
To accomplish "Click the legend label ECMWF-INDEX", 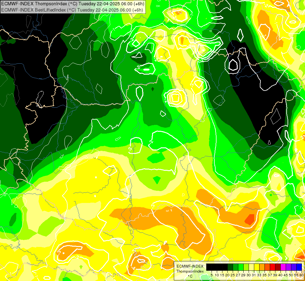I will (190, 266).
